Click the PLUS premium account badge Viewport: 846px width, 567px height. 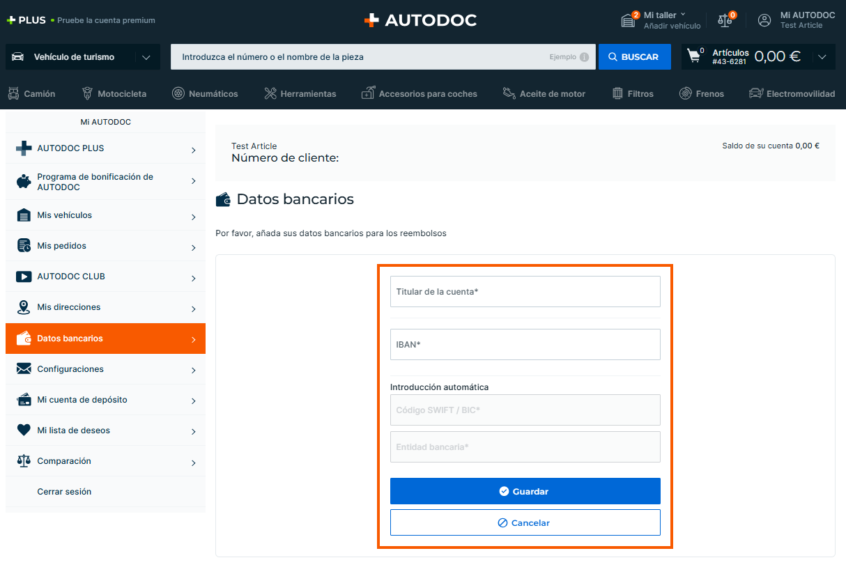[x=26, y=20]
